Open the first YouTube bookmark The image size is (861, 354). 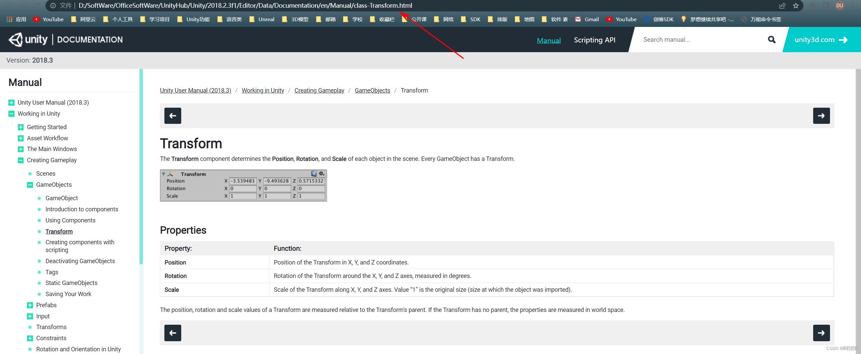pyautogui.click(x=49, y=19)
